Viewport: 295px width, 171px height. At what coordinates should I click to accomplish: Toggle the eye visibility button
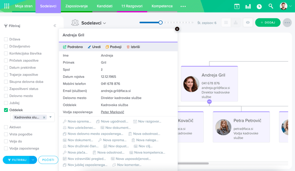[x=247, y=23]
